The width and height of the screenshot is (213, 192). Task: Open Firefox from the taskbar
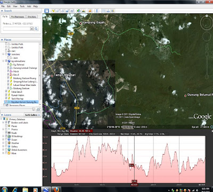[56, 189]
